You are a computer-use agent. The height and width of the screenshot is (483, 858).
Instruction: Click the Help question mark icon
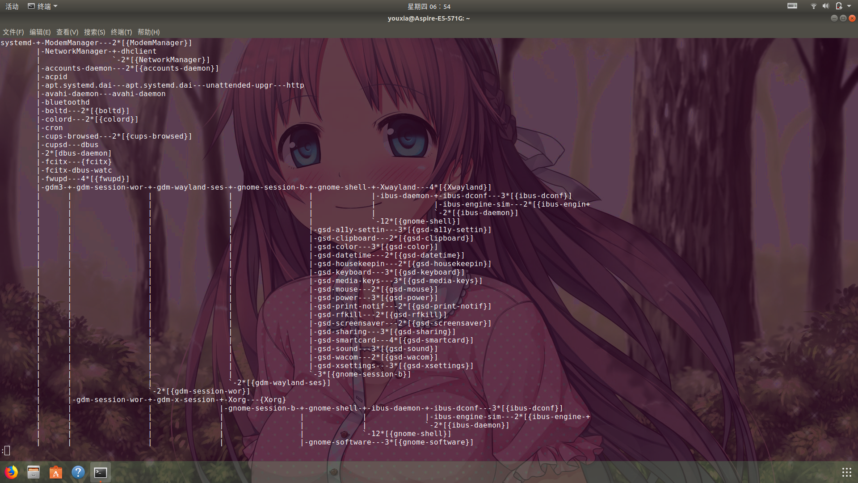pos(78,472)
